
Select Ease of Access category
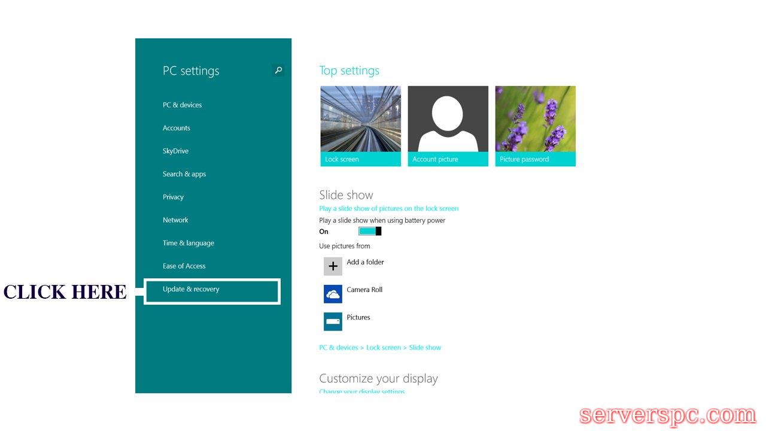184,266
